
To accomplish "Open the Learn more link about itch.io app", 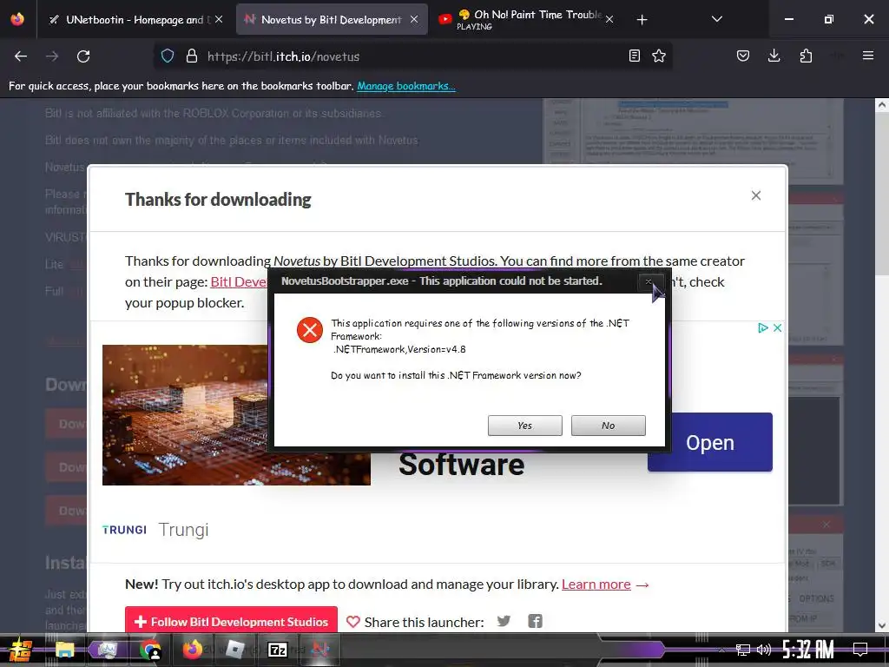I will click(x=596, y=584).
